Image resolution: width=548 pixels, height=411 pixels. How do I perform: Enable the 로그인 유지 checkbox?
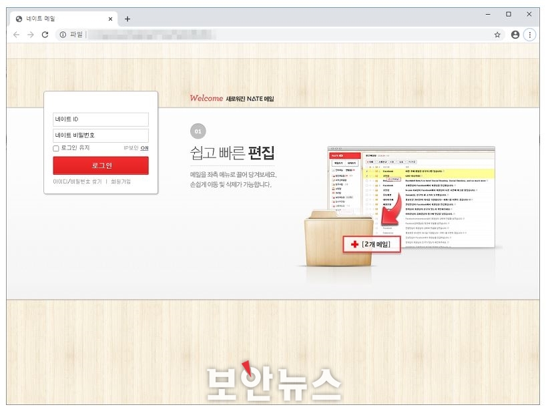56,148
